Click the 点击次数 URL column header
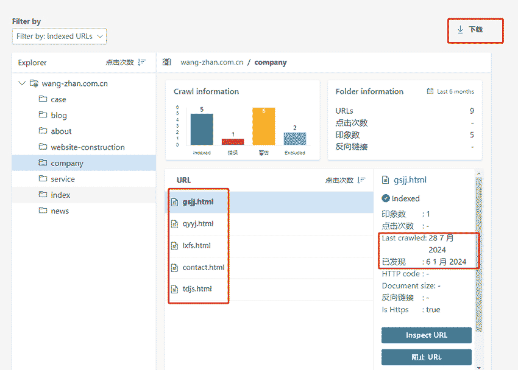This screenshot has height=370, width=518. pyautogui.click(x=339, y=180)
